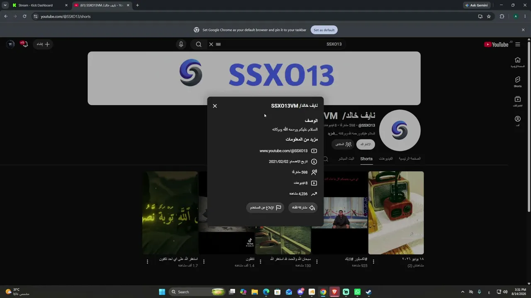Go back in browser history
531x298 pixels.
pyautogui.click(x=6, y=17)
